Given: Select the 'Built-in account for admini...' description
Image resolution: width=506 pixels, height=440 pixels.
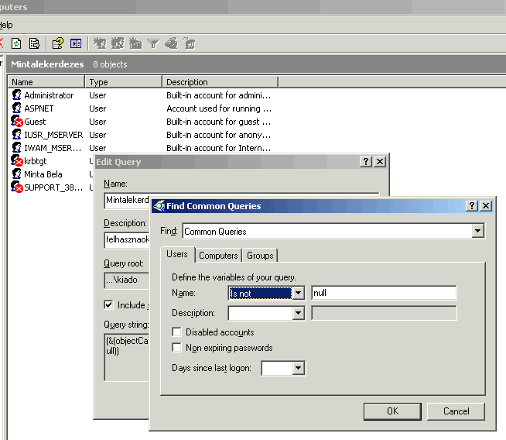Looking at the screenshot, I should click(218, 95).
